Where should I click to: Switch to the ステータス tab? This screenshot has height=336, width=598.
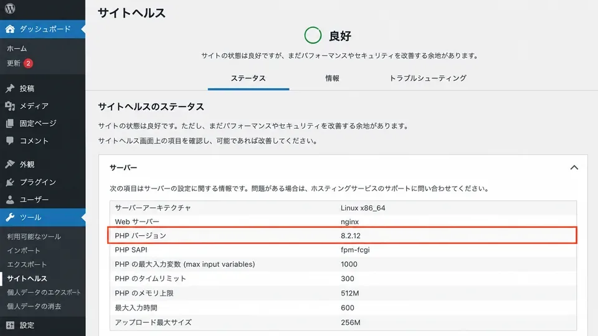tap(249, 78)
